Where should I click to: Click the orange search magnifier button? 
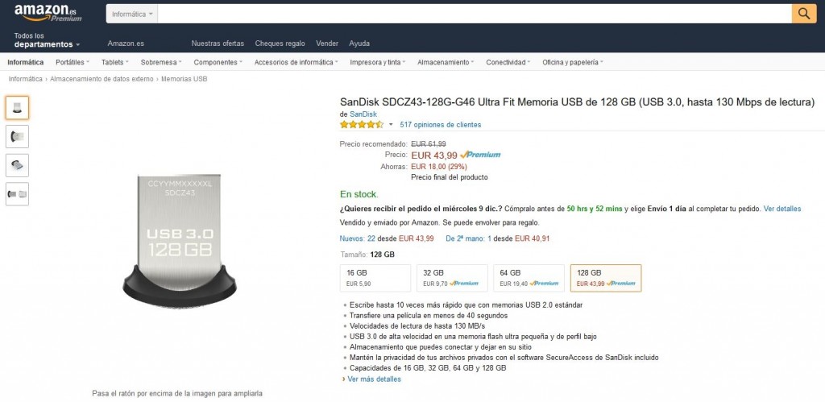[x=804, y=14]
